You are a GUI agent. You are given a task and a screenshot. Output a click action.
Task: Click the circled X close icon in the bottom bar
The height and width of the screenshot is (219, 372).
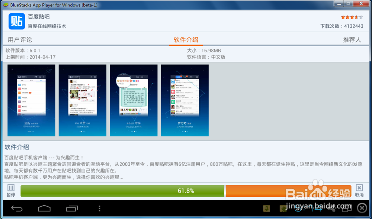coord(362,208)
